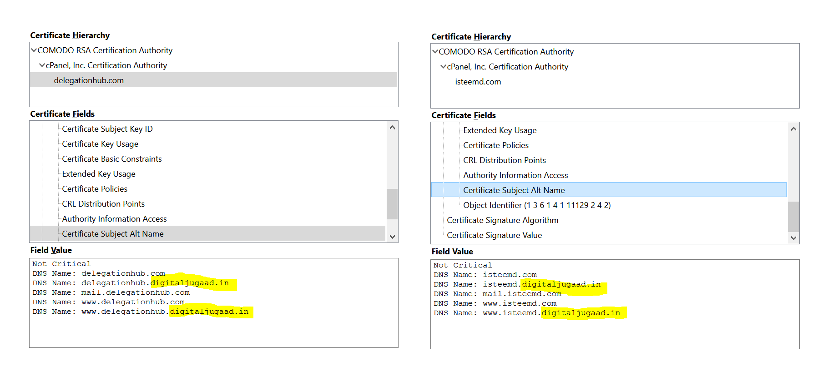838x391 pixels.
Task: Select Extended Key Usage in isteemd.com fields
Action: [x=500, y=130]
